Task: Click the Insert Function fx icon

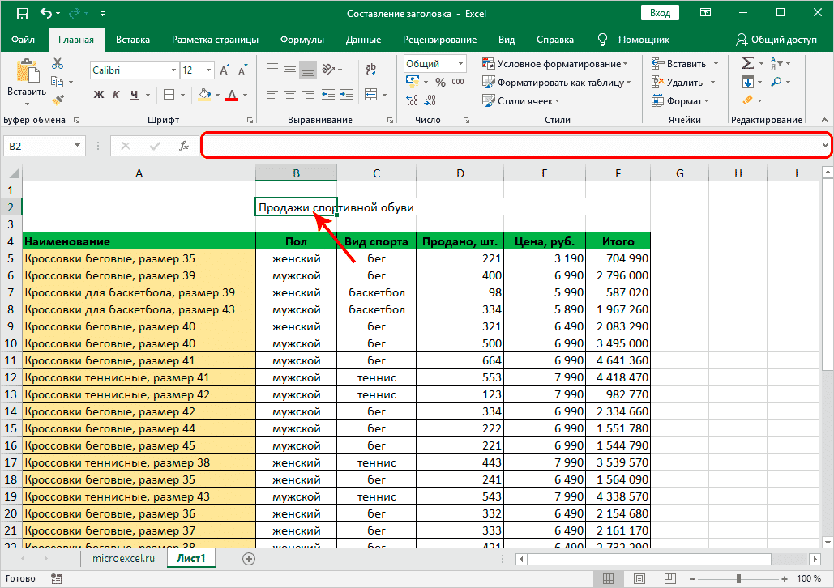Action: [x=184, y=146]
